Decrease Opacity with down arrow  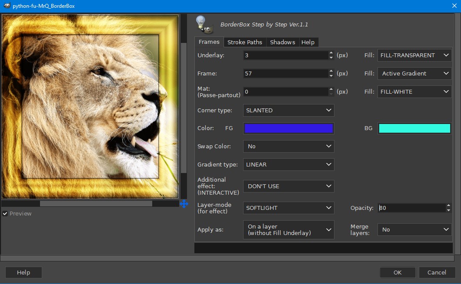[448, 210]
